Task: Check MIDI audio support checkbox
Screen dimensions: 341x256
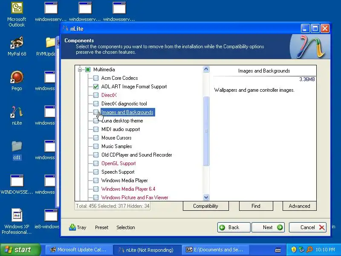Action: (x=95, y=129)
